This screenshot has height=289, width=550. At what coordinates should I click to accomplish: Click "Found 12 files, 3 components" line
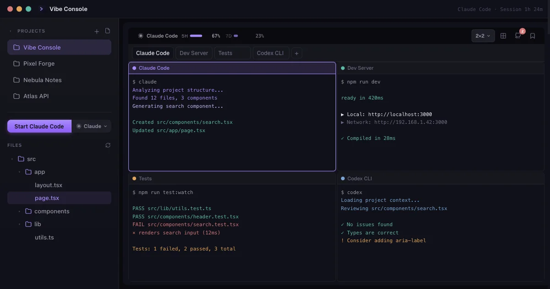point(175,98)
